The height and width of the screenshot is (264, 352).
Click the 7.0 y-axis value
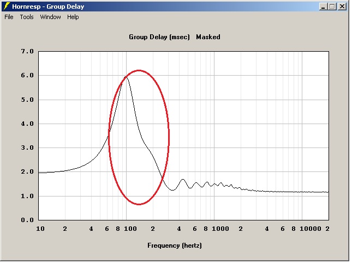(x=27, y=51)
